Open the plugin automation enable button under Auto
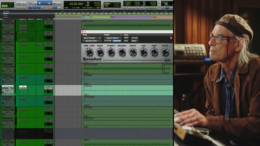This screenshot has width=260, height=146. 126,38
